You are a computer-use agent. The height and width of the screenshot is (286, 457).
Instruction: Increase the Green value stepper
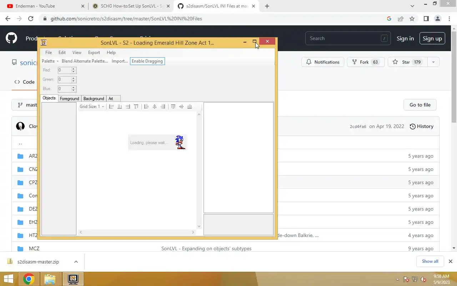tap(74, 78)
